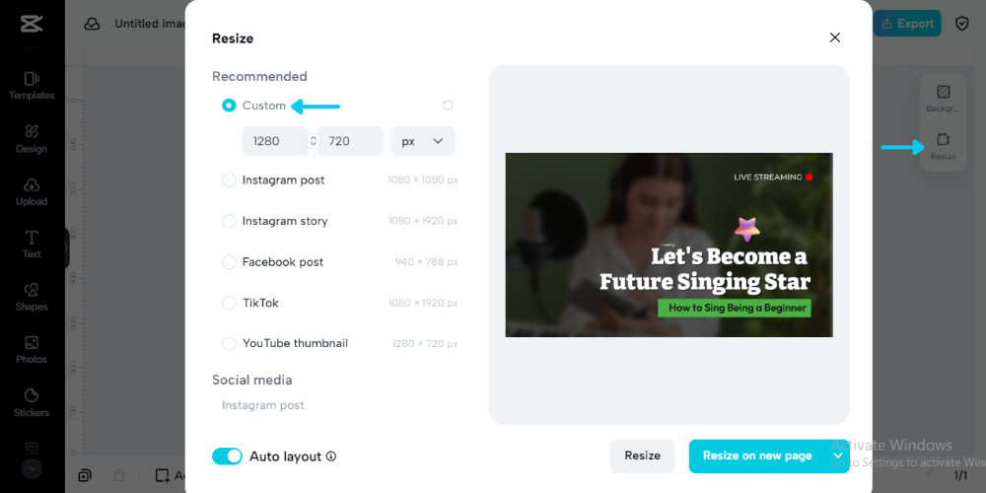Open the px unit dropdown

tap(423, 141)
